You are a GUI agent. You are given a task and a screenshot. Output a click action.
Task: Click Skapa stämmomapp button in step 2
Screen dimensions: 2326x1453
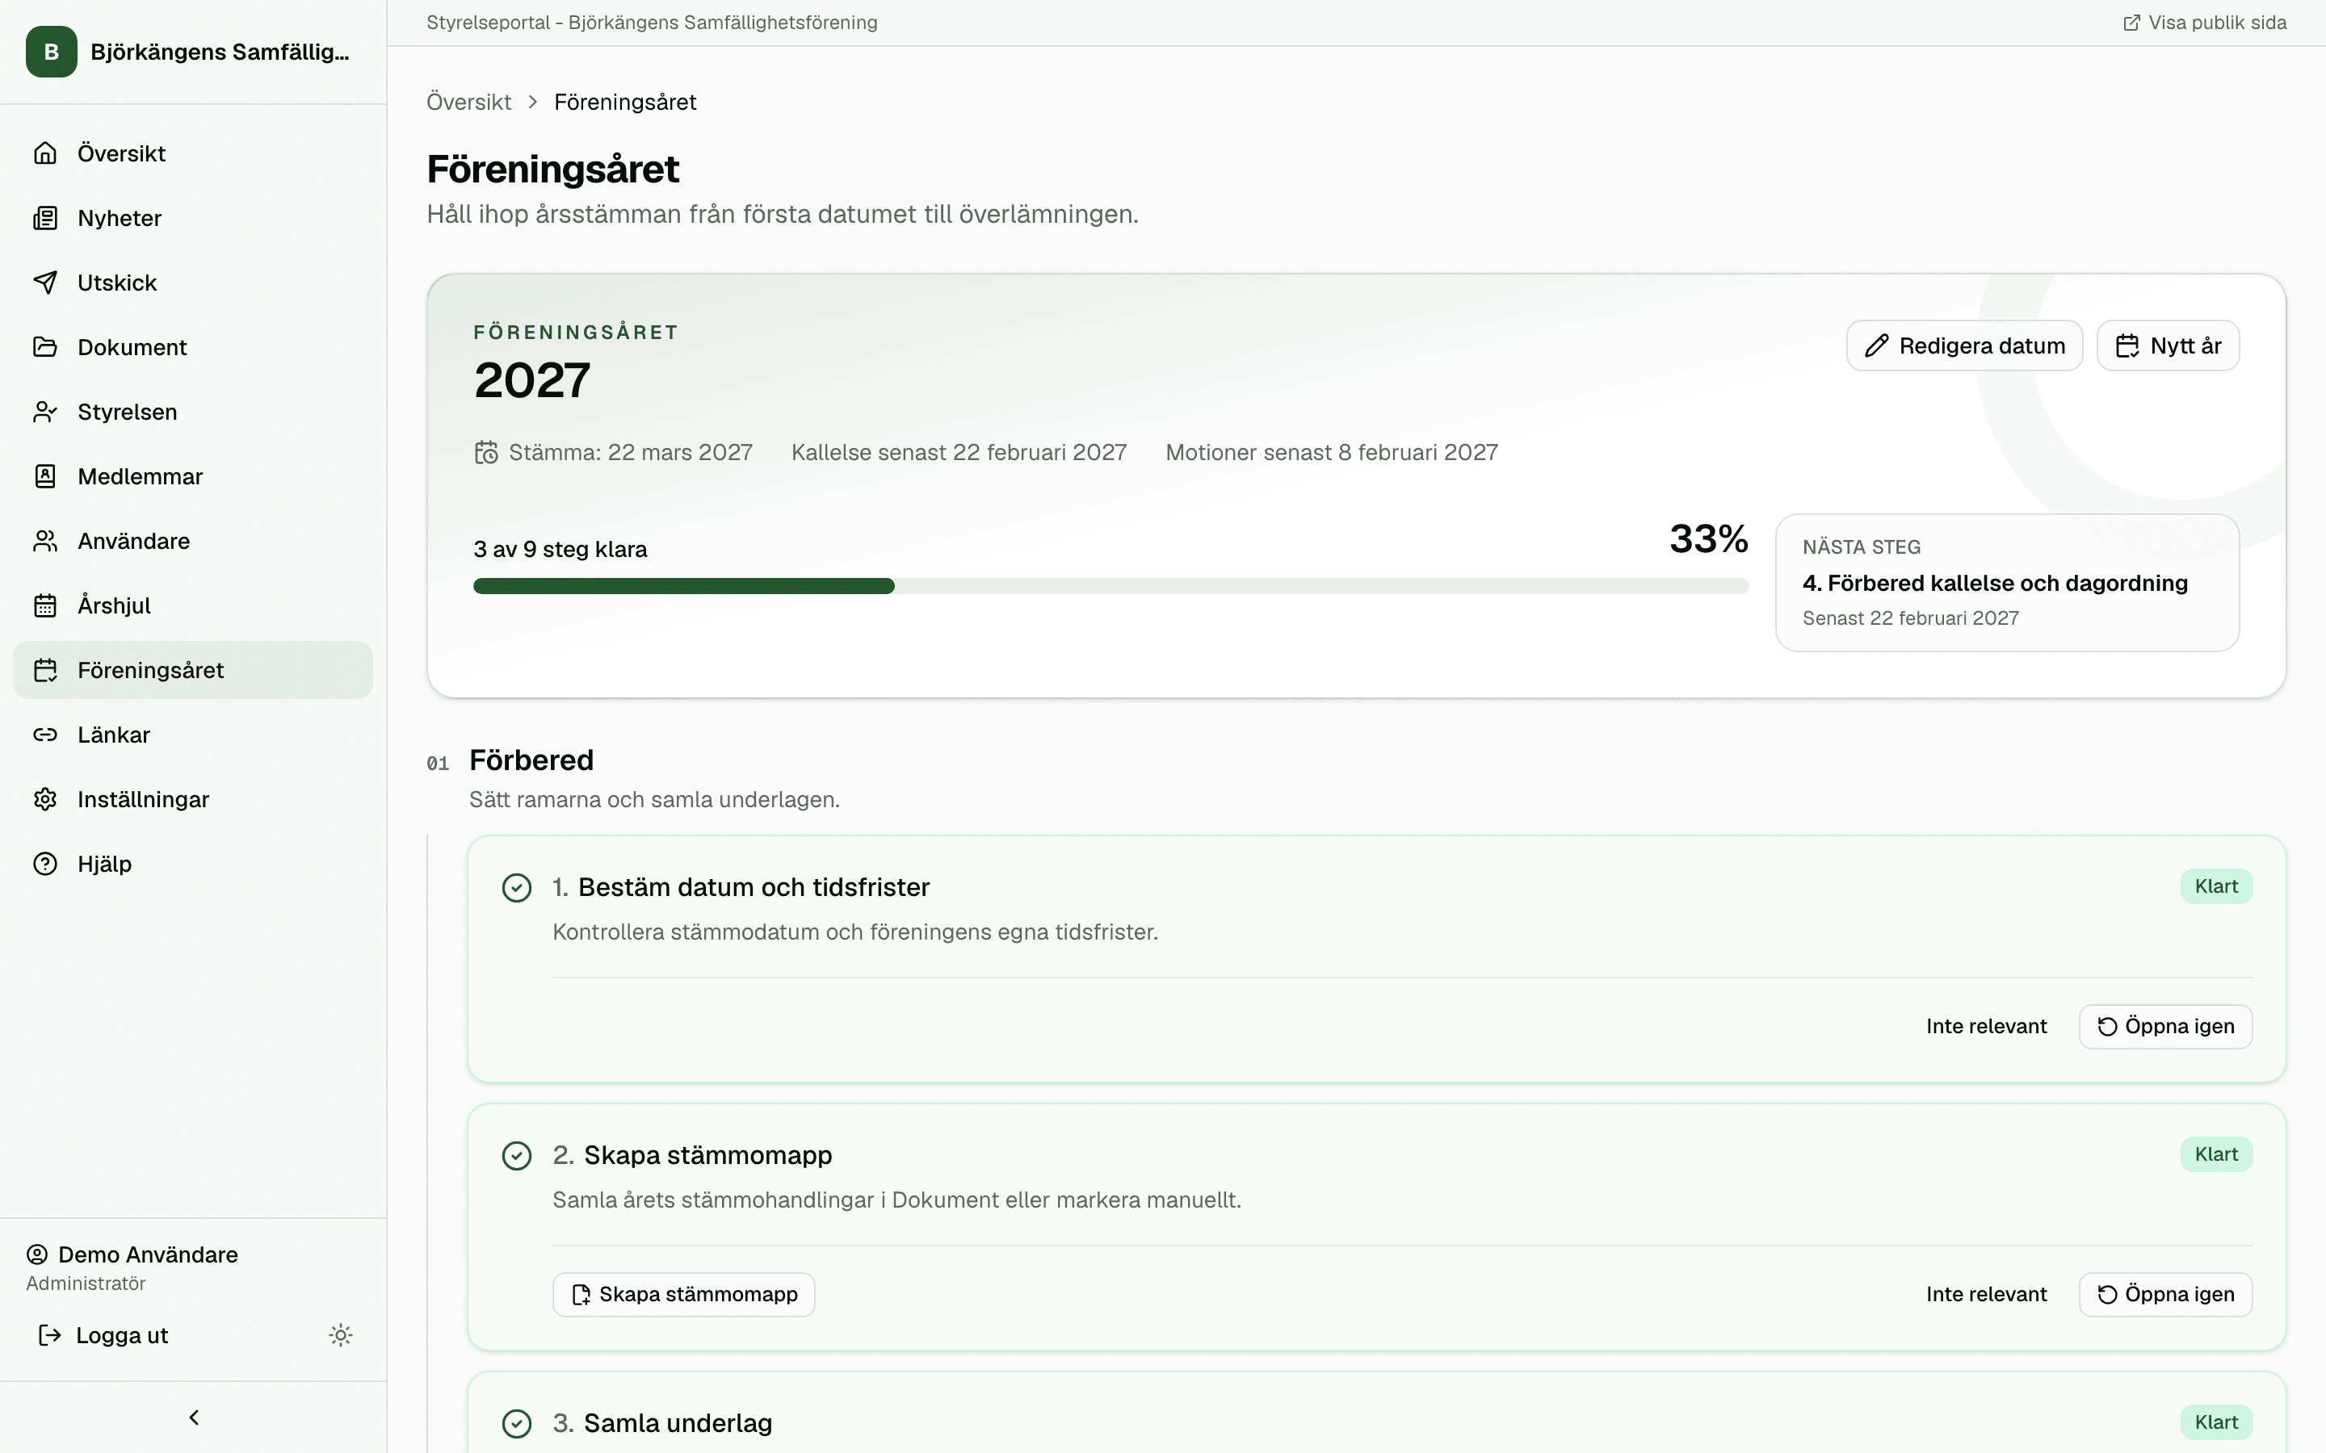pyautogui.click(x=683, y=1295)
